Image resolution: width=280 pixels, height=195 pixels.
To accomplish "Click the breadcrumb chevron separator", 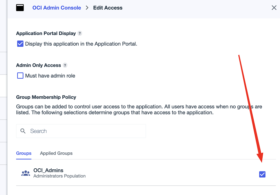I will [87, 8].
